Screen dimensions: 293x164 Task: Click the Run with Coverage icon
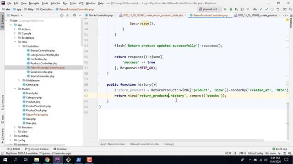tap(236, 9)
